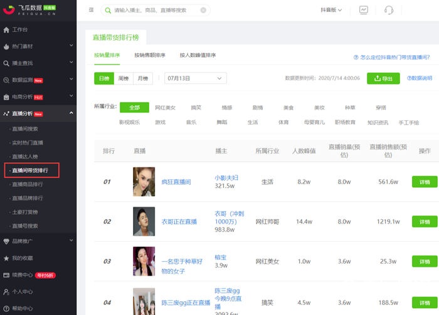Collapse the 直播分析 sidebar section
This screenshot has width=439, height=315.
click(71, 113)
